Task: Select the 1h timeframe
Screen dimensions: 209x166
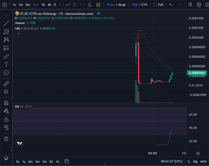Action: [x=43, y=5]
